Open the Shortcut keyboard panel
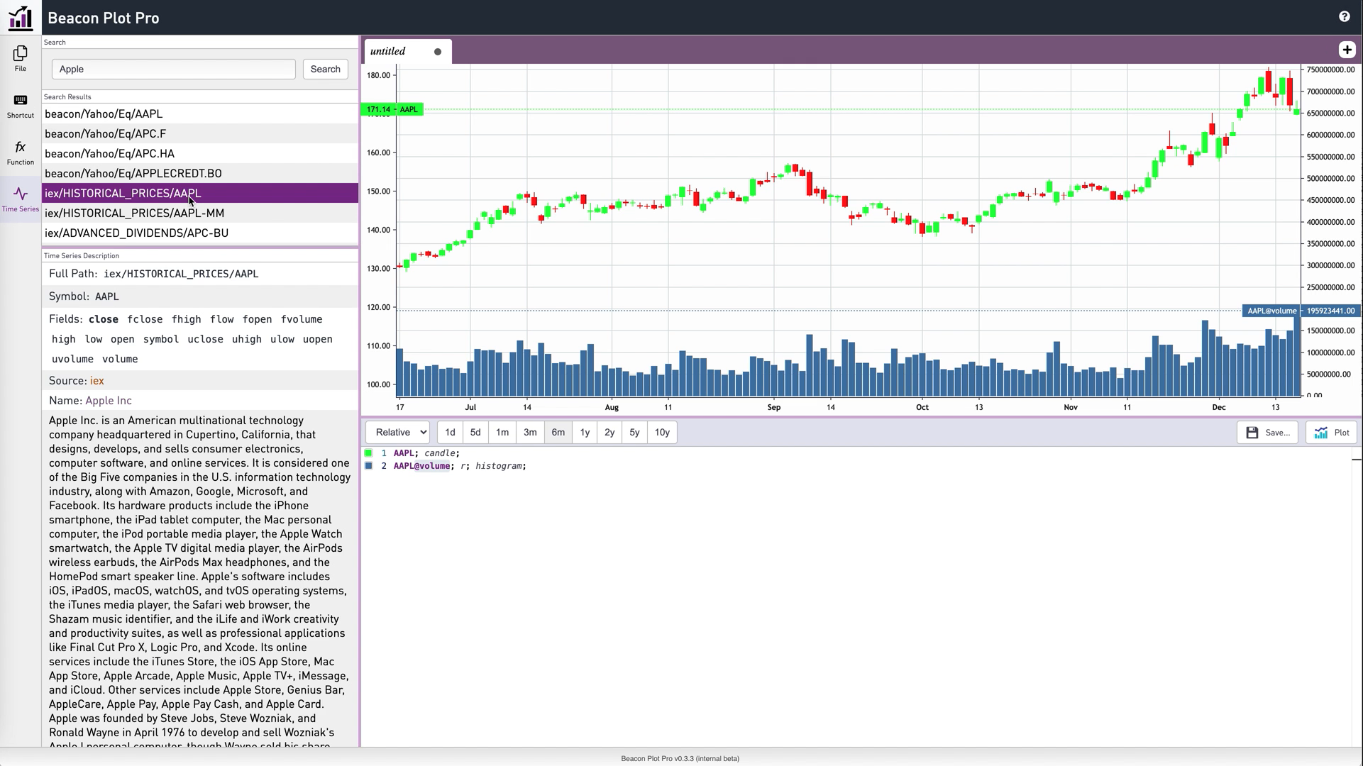Screen dimensions: 1363x766 (x=21, y=106)
